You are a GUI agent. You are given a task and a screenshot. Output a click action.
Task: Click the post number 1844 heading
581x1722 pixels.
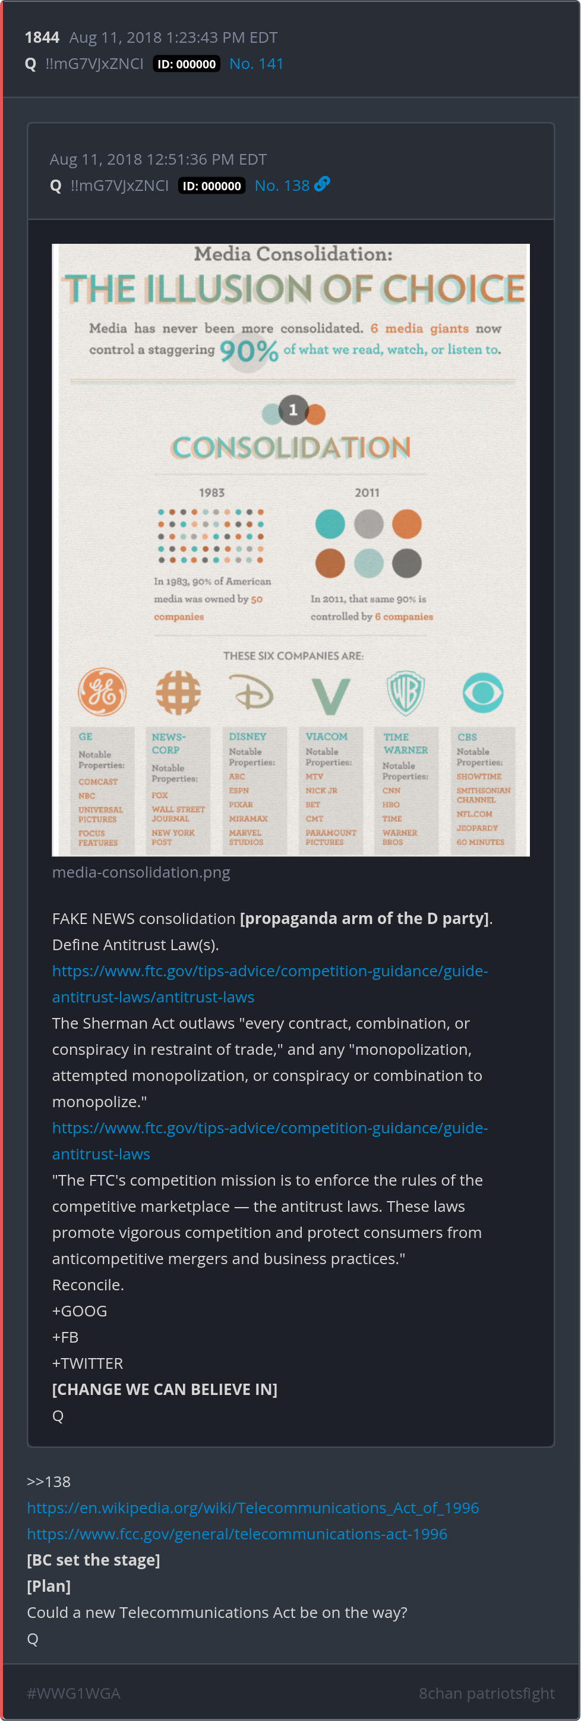[42, 37]
